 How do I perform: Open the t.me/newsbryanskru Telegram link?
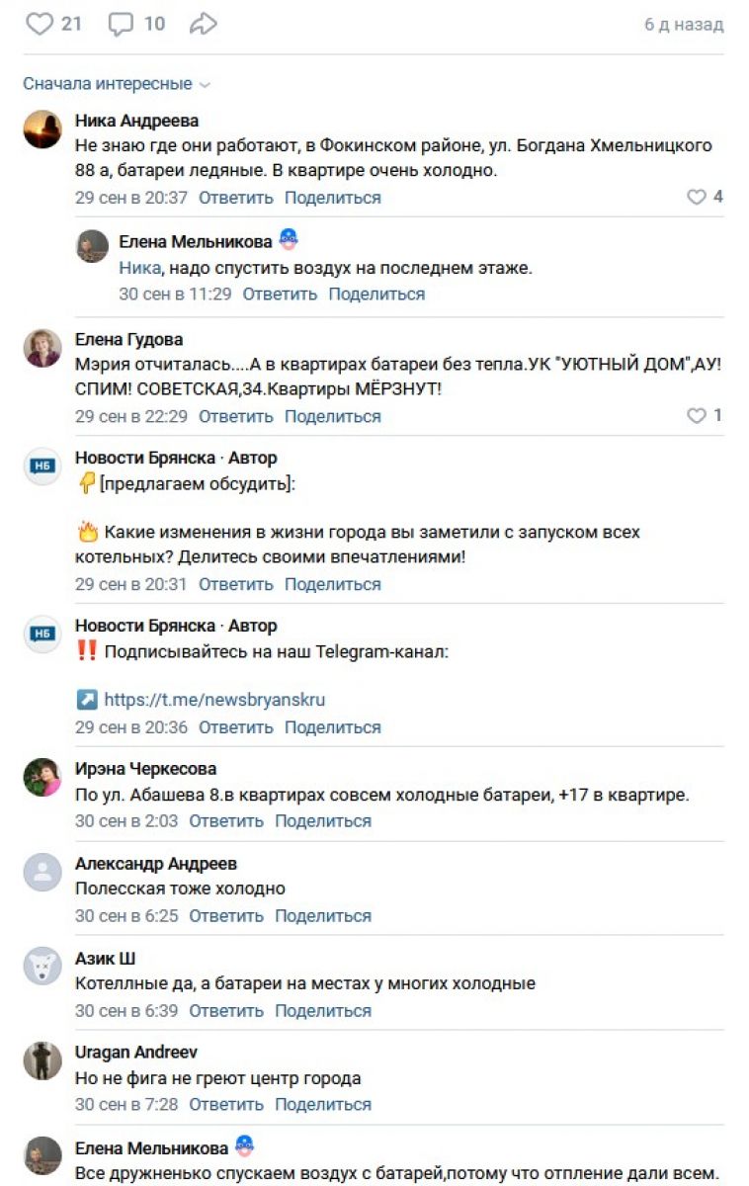pyautogui.click(x=214, y=700)
